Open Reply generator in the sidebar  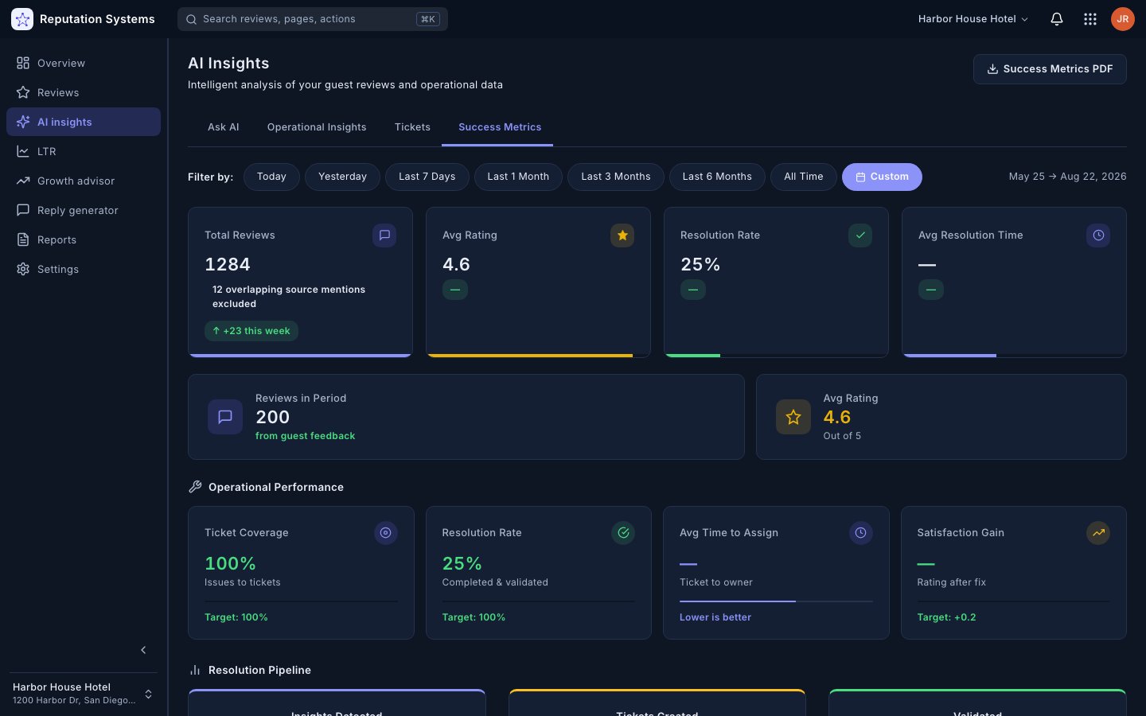tap(84, 210)
